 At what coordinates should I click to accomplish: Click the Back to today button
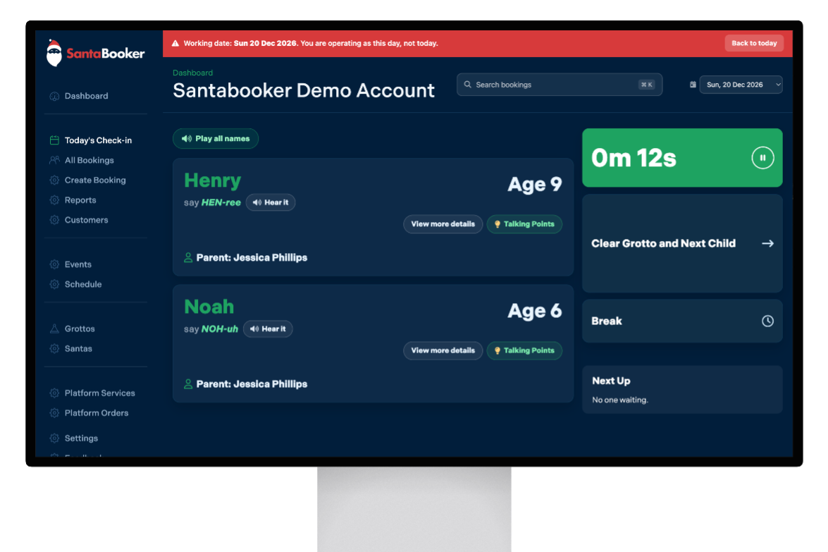tap(754, 43)
